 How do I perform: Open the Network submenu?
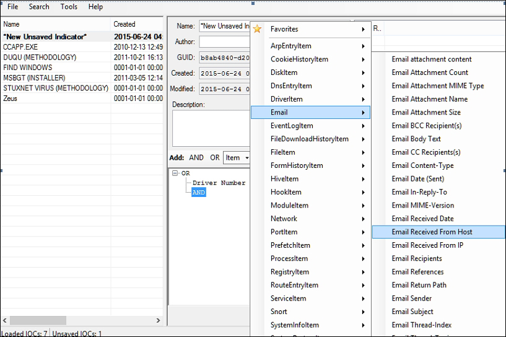[310, 219]
